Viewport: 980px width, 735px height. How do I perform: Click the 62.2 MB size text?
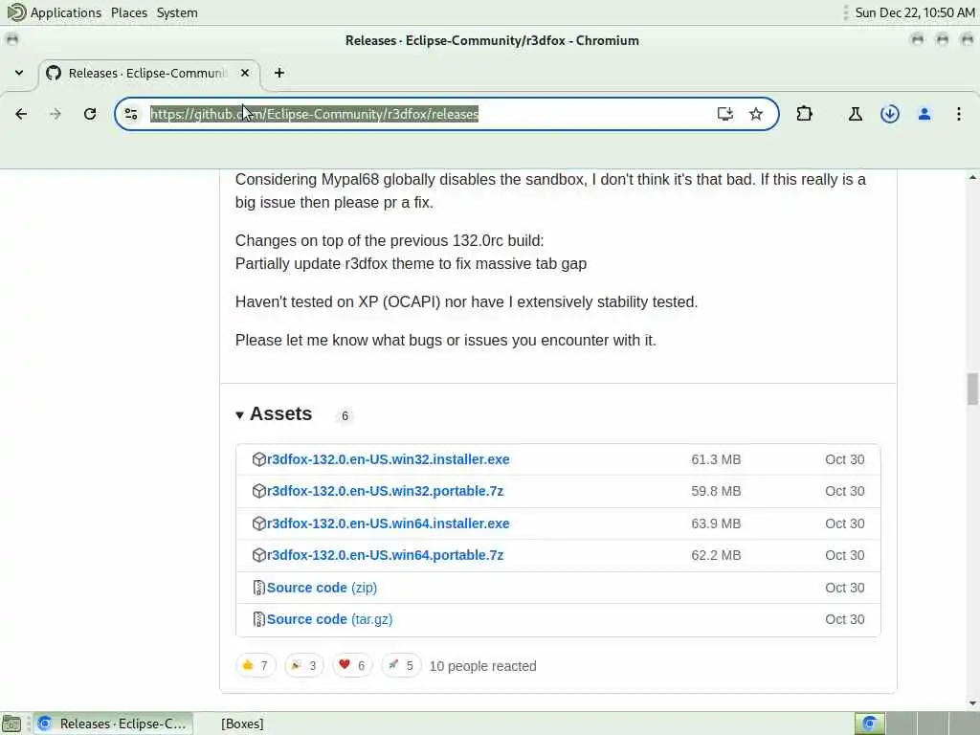pyautogui.click(x=716, y=555)
